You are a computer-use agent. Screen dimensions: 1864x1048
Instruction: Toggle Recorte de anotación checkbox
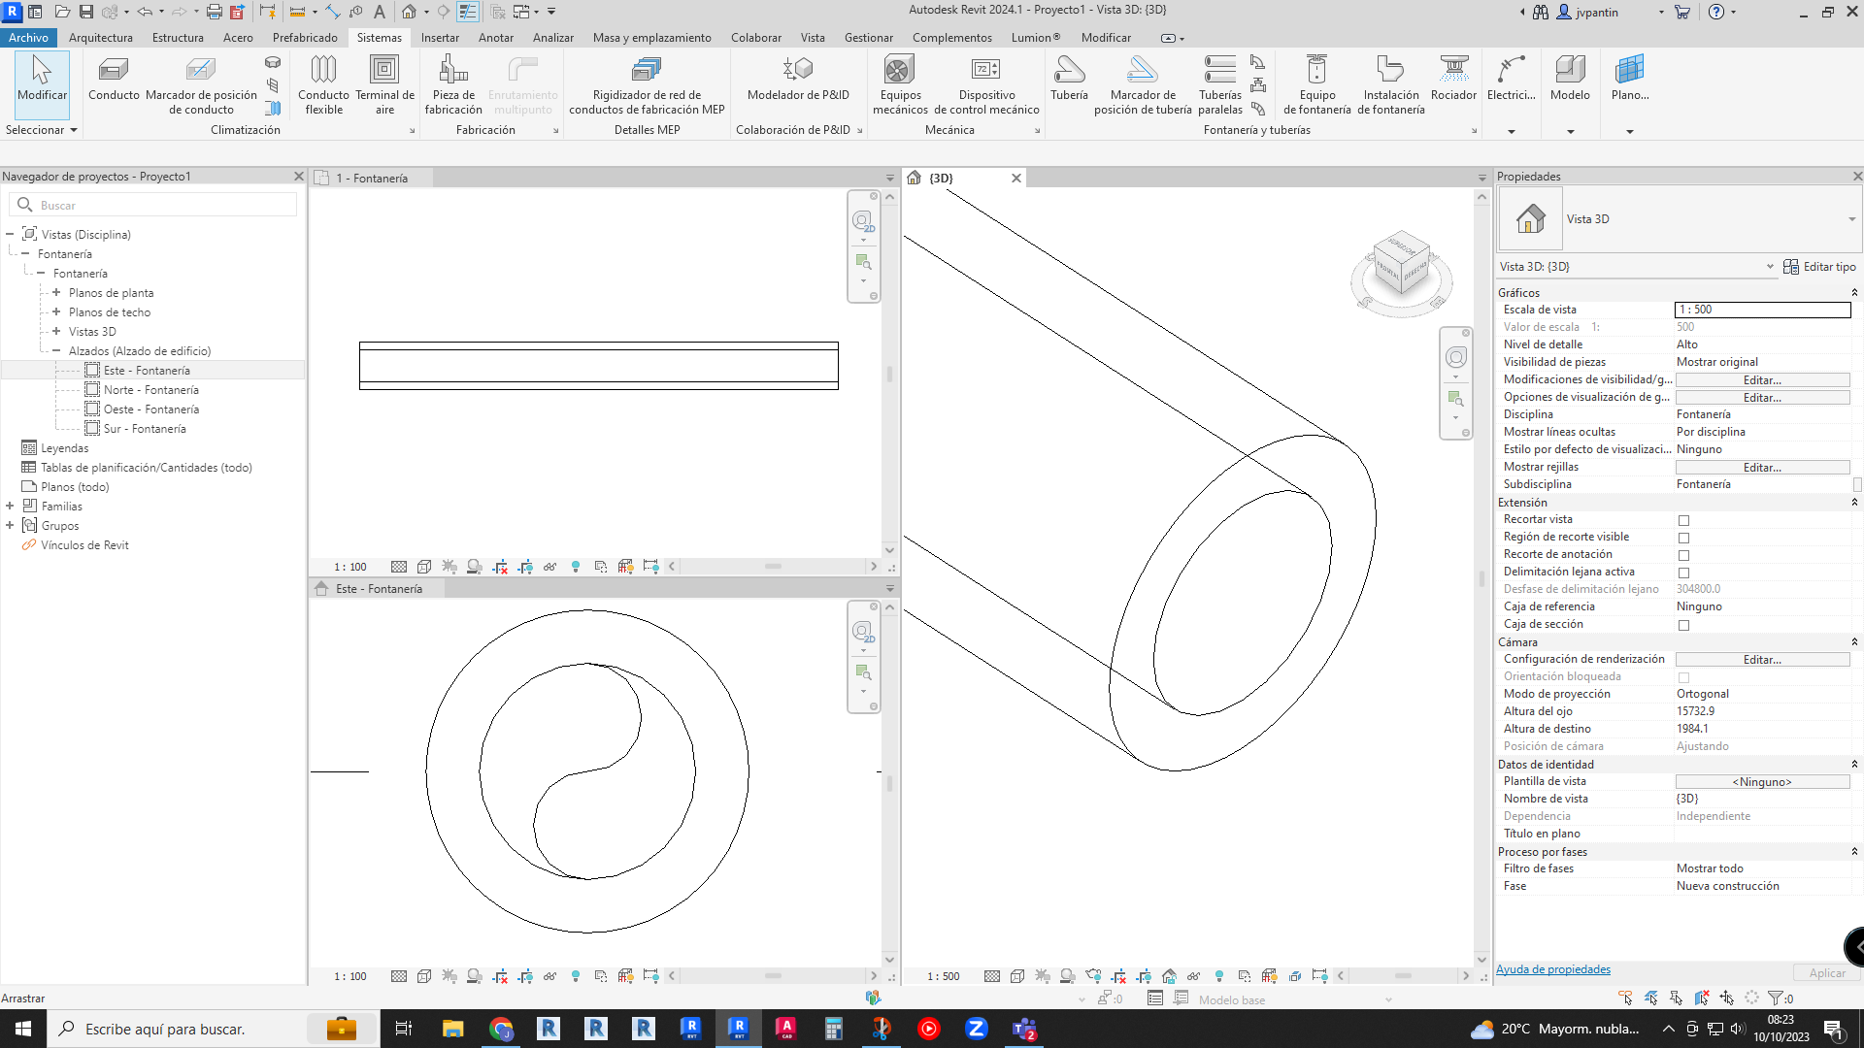click(x=1683, y=555)
